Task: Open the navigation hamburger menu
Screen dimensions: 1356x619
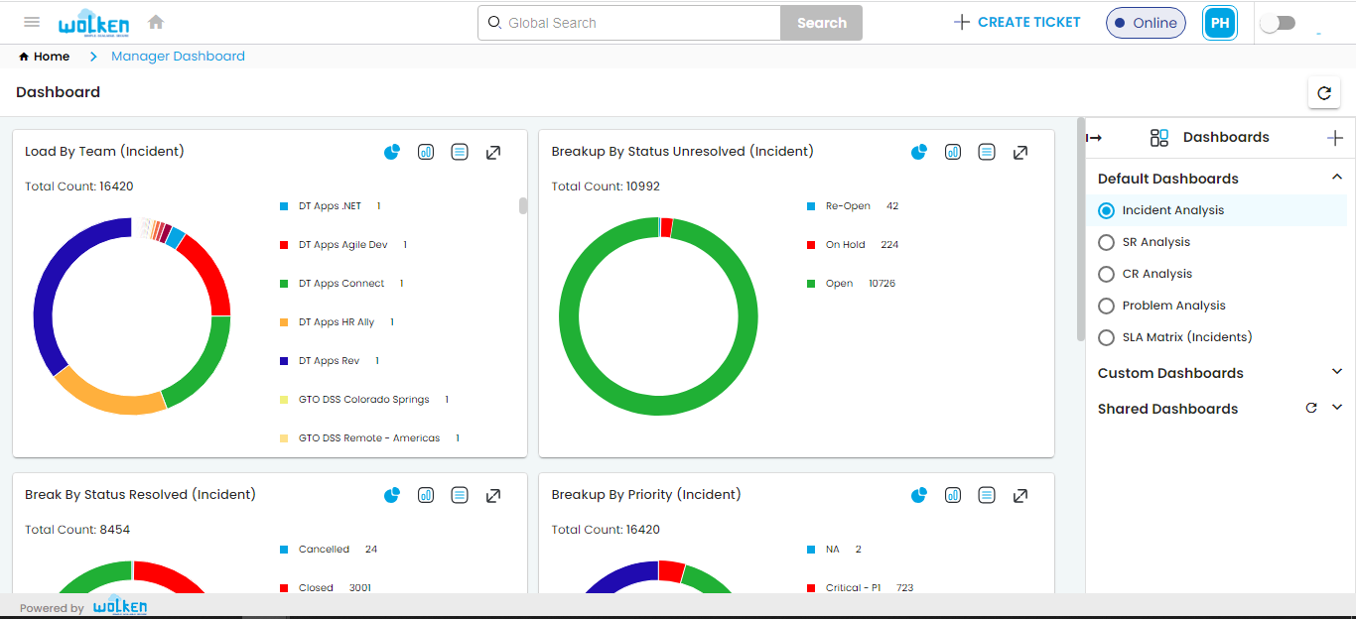Action: coord(32,22)
